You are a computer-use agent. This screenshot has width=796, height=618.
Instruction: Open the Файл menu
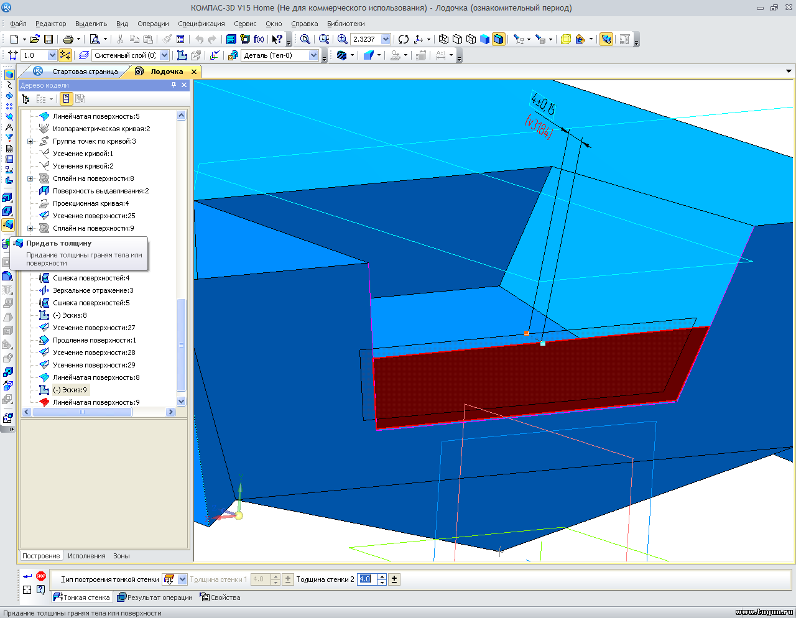(18, 24)
